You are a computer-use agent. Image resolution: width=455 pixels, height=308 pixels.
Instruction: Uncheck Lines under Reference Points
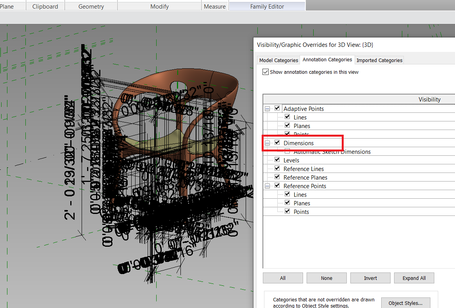(x=287, y=194)
